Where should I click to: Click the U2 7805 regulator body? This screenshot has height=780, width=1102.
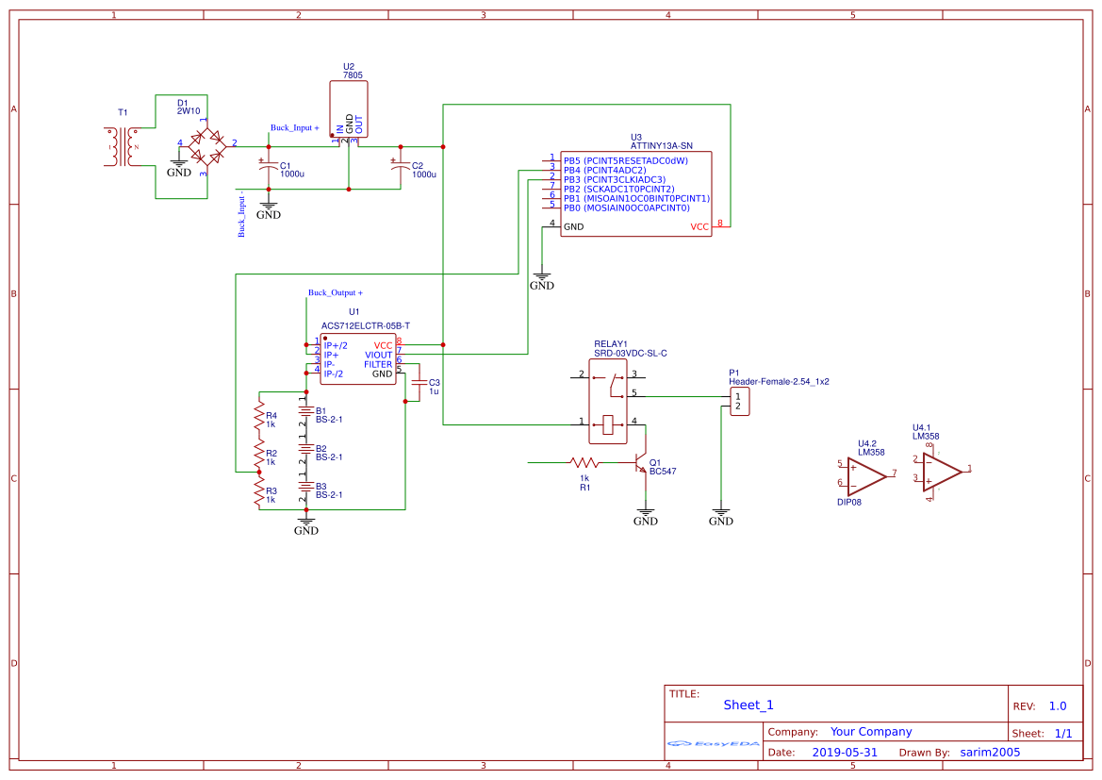349,109
